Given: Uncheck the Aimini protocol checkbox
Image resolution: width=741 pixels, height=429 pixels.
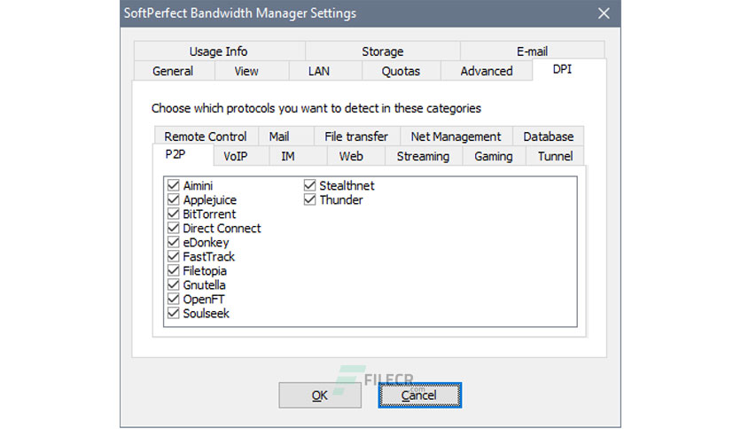Looking at the screenshot, I should pyautogui.click(x=174, y=185).
